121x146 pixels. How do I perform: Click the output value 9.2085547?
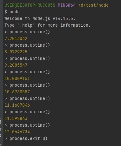click(16, 65)
